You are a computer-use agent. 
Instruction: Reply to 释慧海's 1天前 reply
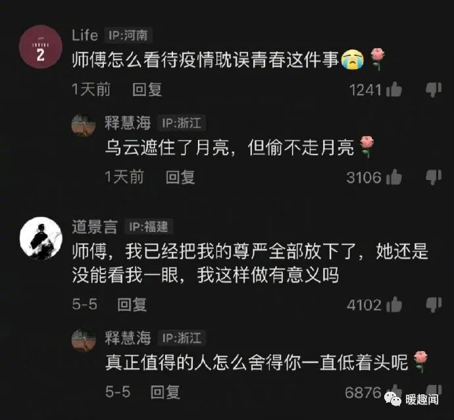180,177
